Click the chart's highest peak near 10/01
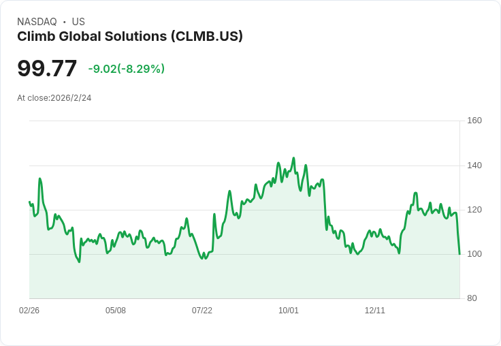Screen dimensions: 501x346 [x=293, y=158]
